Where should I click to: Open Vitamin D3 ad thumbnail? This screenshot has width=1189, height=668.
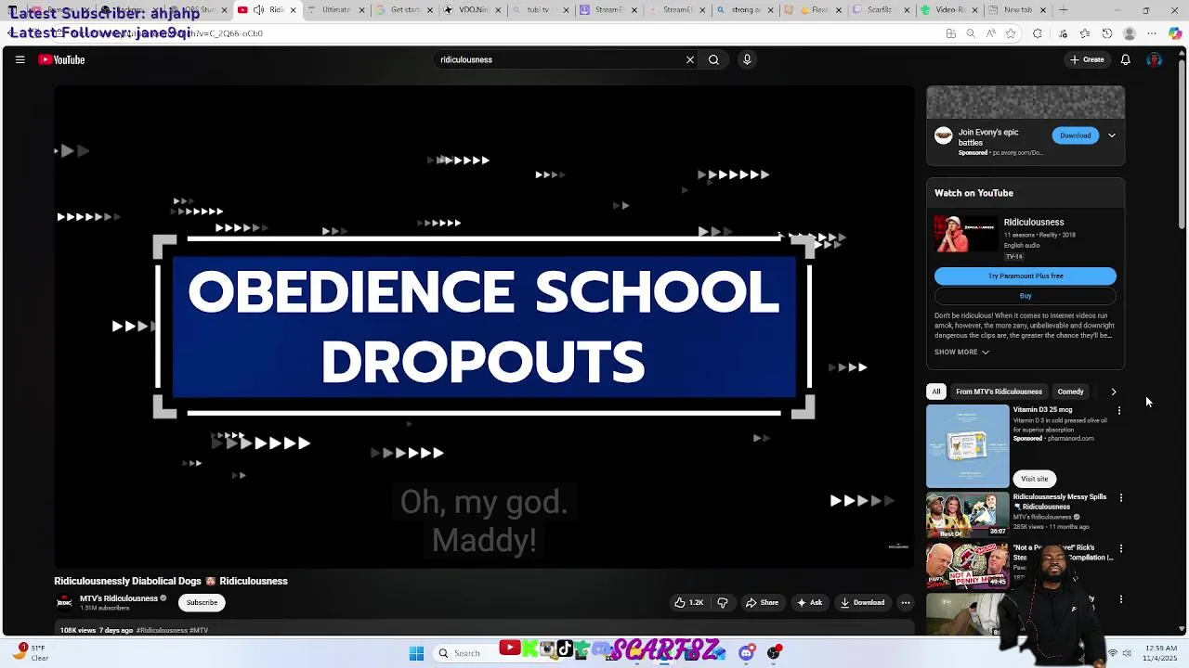pyautogui.click(x=967, y=446)
